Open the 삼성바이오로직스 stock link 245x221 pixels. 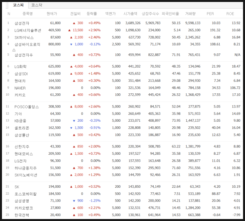tap(26, 47)
